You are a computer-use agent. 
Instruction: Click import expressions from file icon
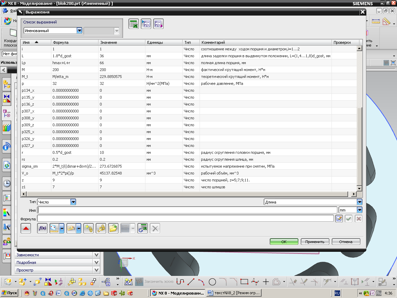click(146, 24)
